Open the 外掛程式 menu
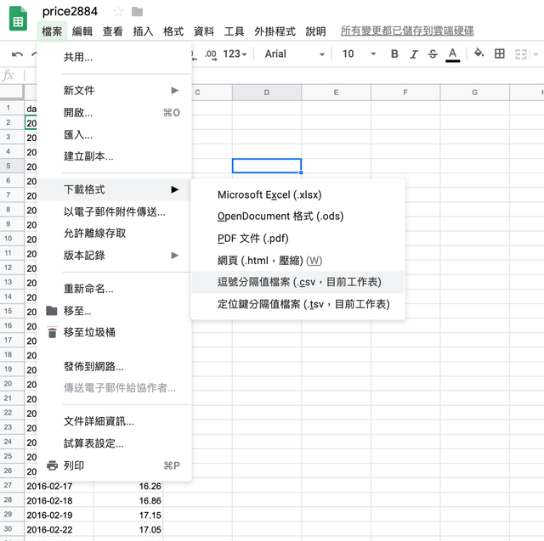Viewport: 544px width, 541px height. [275, 31]
